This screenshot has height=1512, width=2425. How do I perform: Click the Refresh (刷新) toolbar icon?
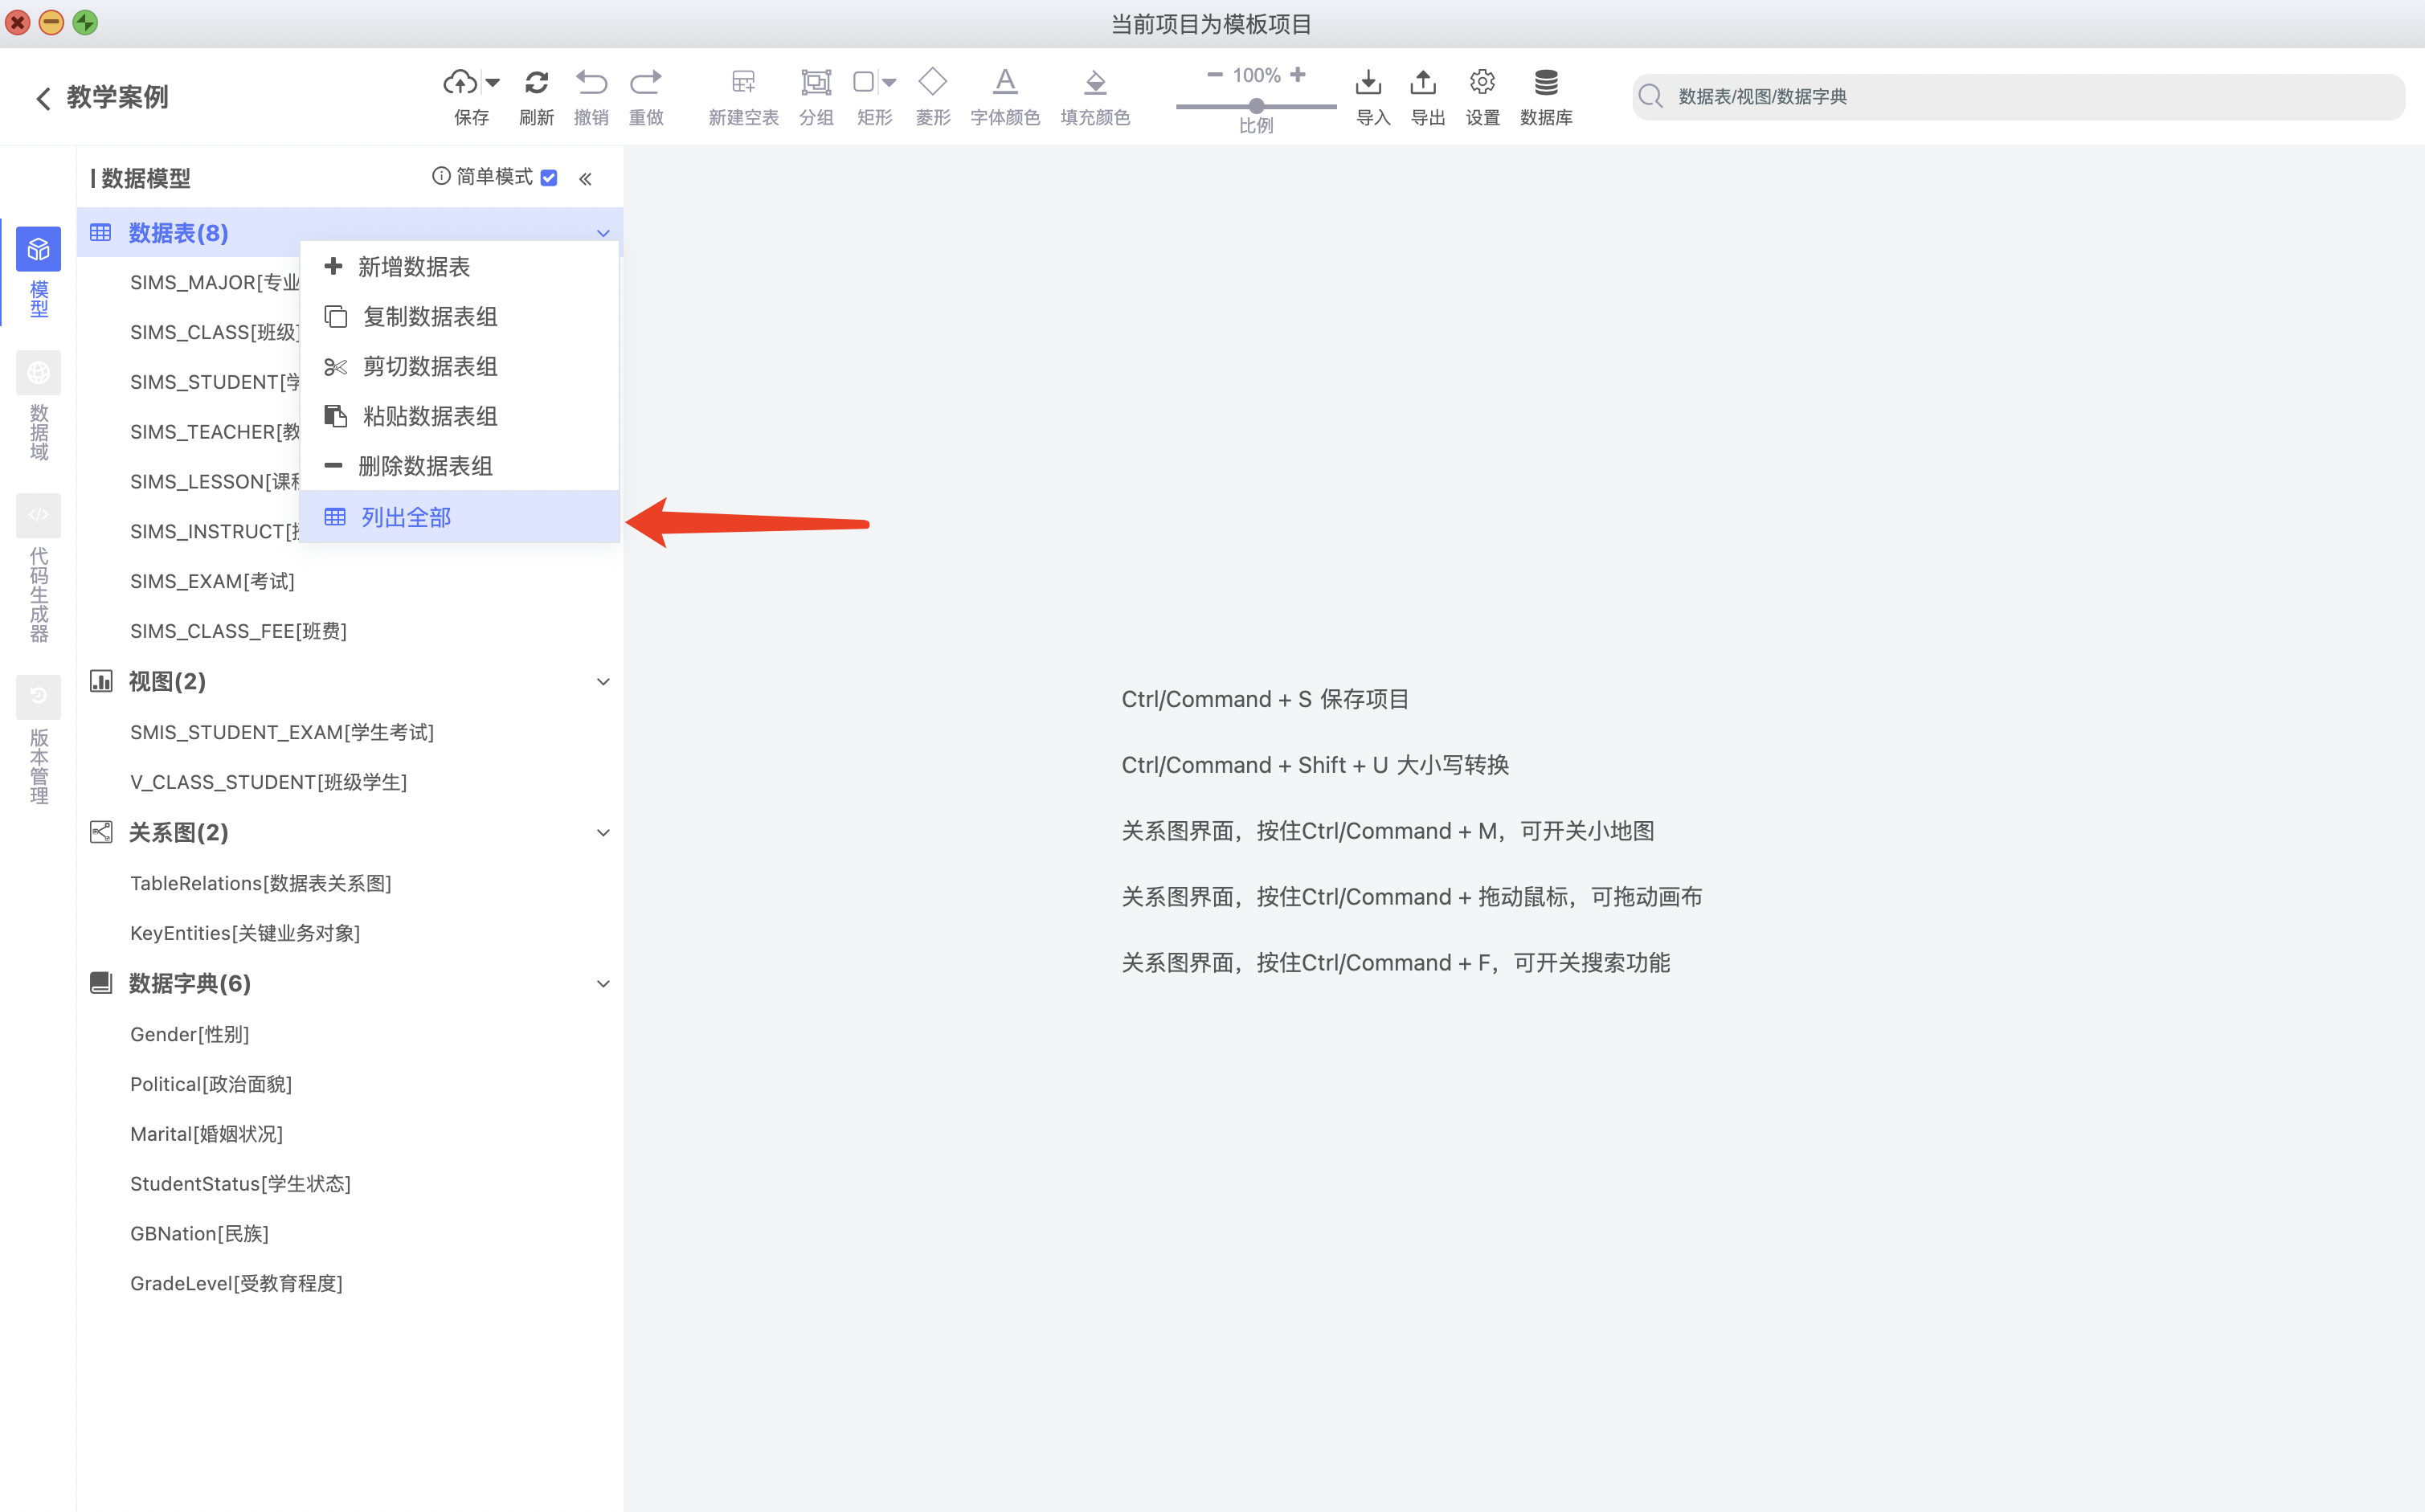coord(536,83)
